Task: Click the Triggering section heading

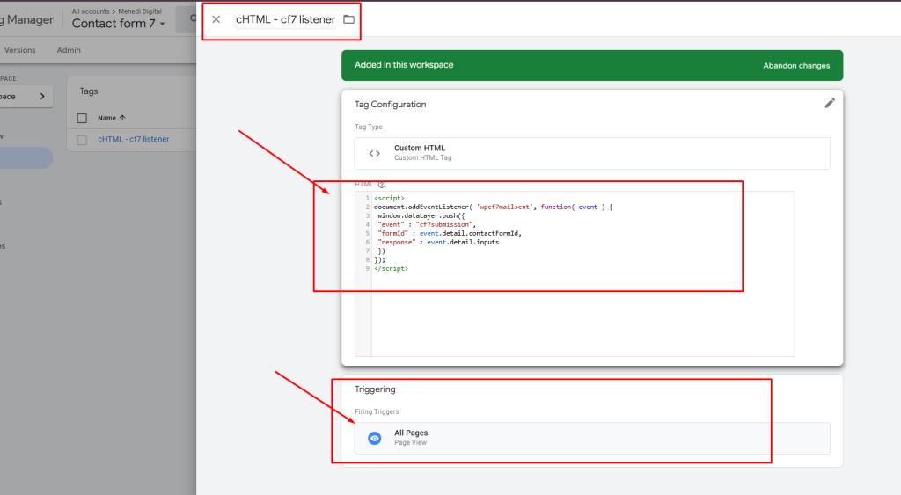Action: click(x=375, y=389)
